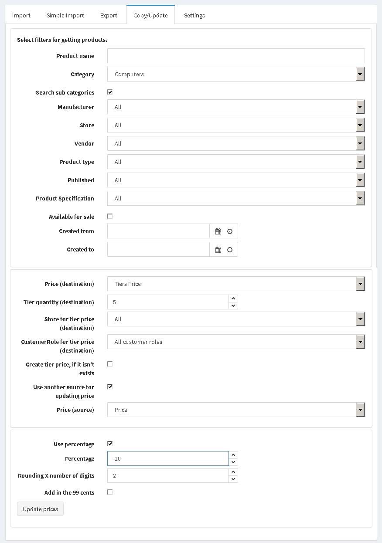Screen dimensions: 382x543
Task: Open calendar picker for Created from
Action: [x=218, y=231]
